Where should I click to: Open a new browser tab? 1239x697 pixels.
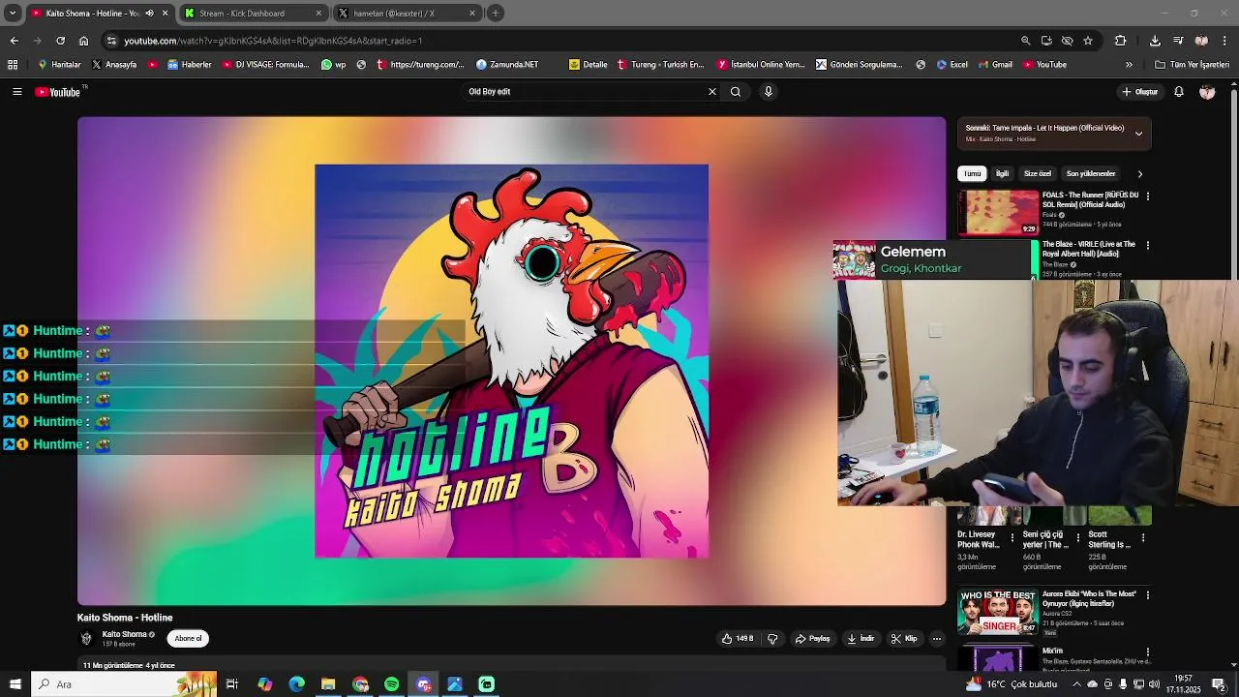(x=495, y=14)
